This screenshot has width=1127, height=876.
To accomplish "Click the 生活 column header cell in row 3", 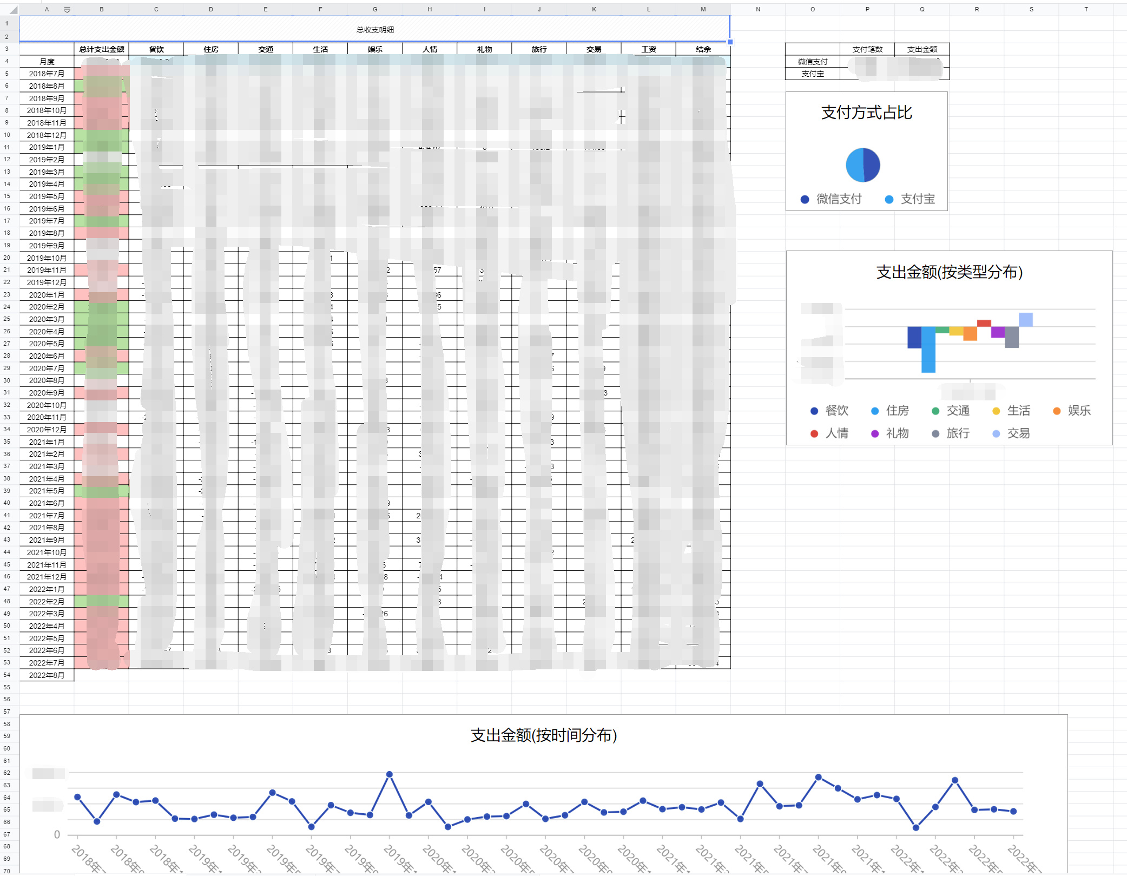I will (320, 49).
